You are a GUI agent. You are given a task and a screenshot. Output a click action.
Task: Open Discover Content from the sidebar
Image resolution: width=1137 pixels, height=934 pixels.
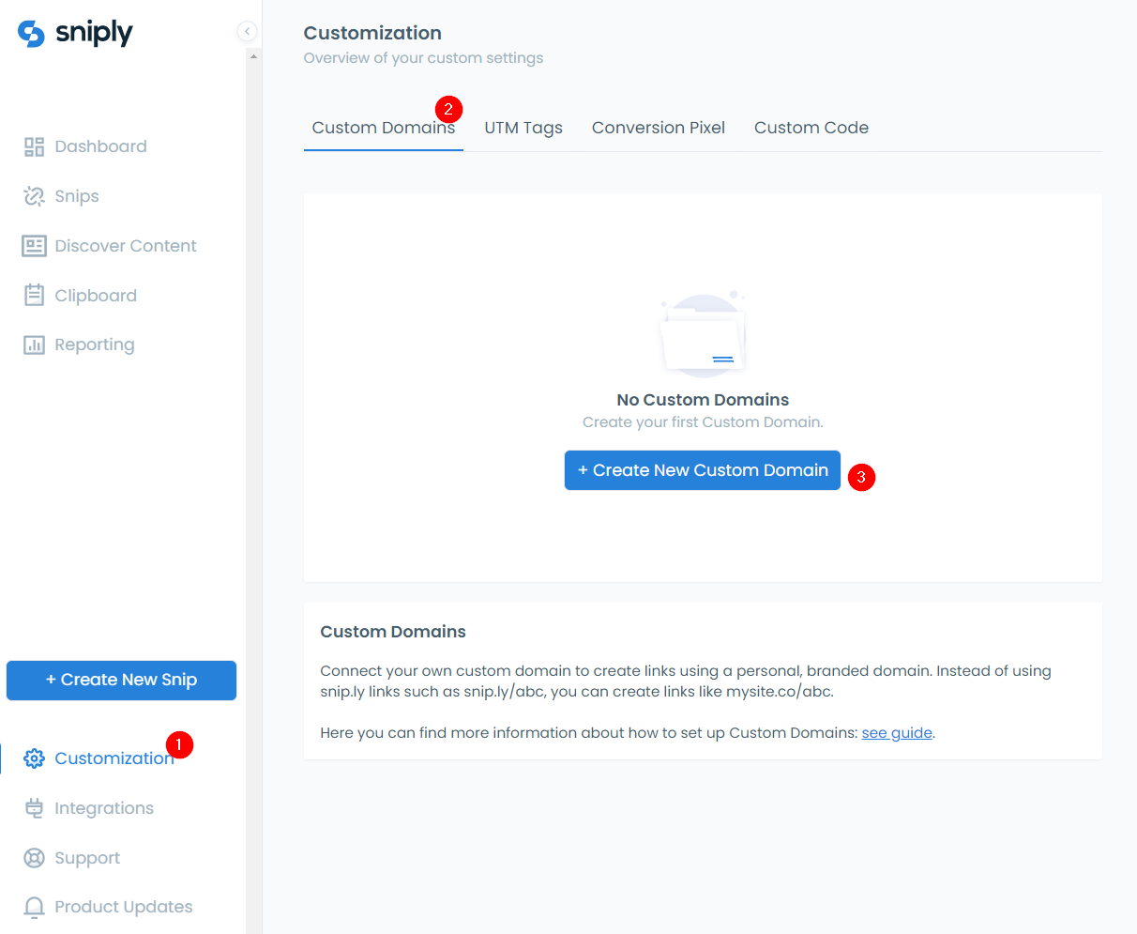pyautogui.click(x=32, y=245)
